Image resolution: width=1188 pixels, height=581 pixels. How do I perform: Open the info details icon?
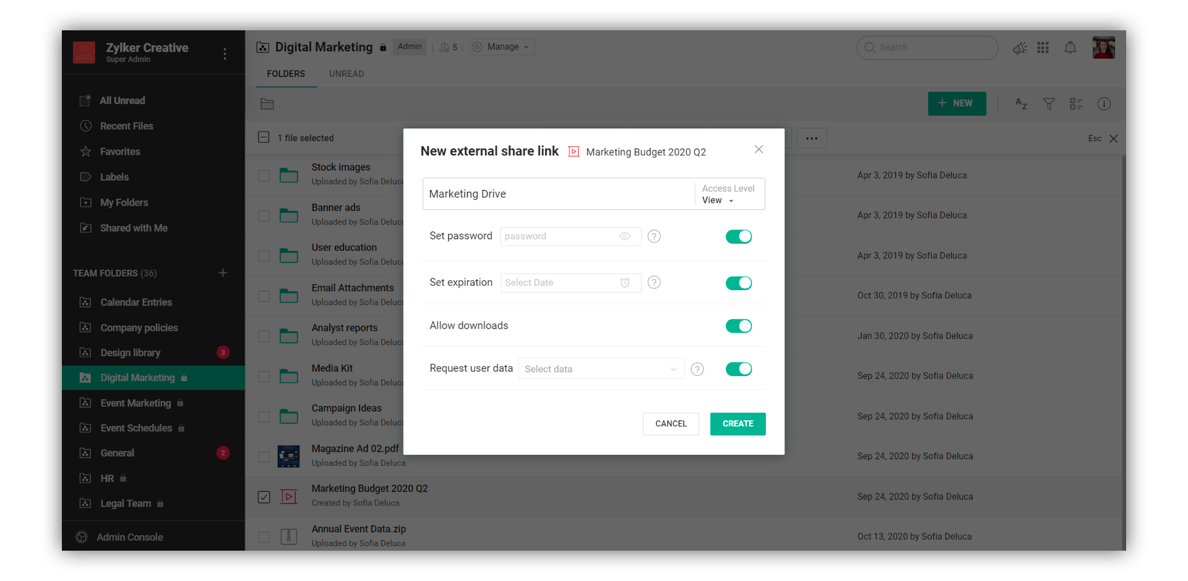click(x=1104, y=104)
